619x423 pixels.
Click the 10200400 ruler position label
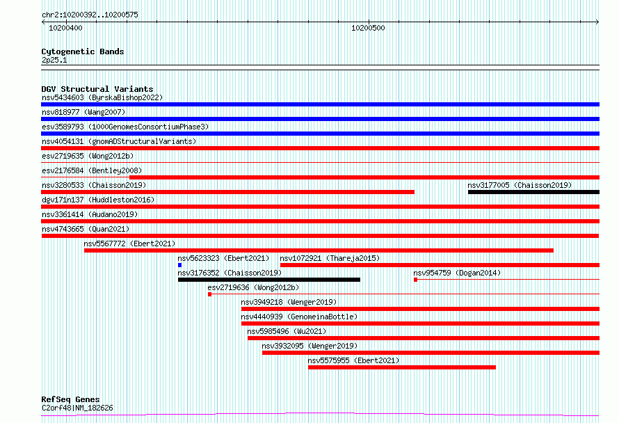coord(65,28)
